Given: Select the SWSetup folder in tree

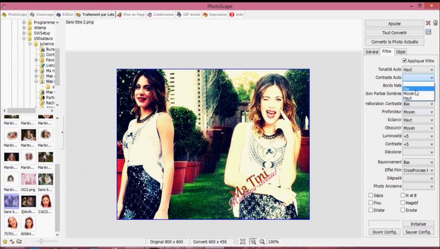Looking at the screenshot, I should [x=42, y=33].
